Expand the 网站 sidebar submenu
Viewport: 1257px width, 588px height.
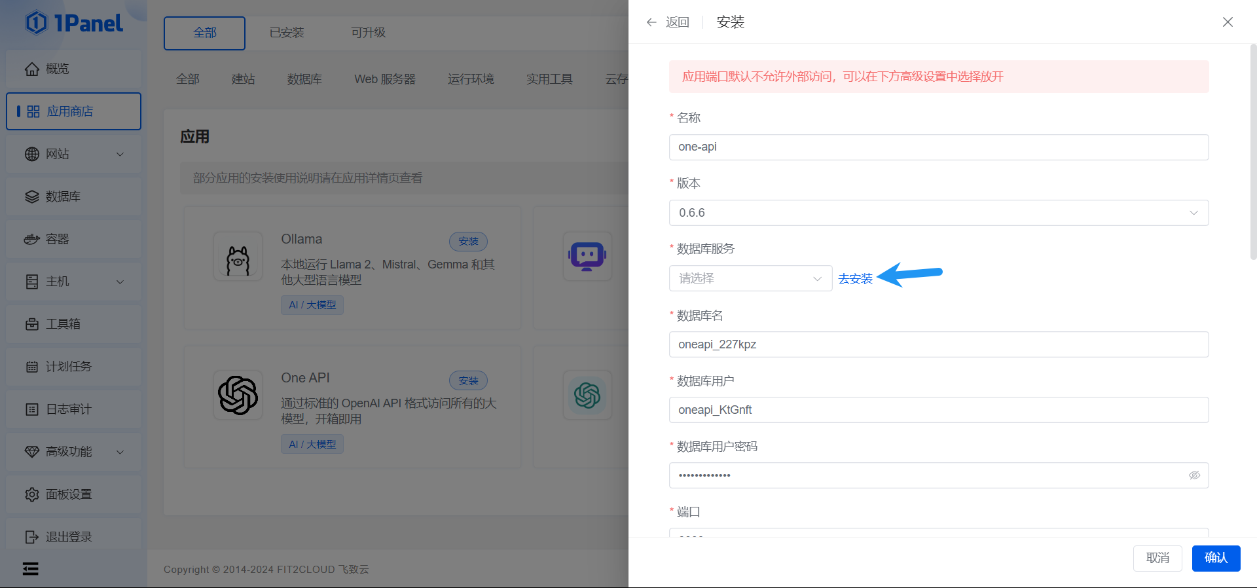coord(120,154)
